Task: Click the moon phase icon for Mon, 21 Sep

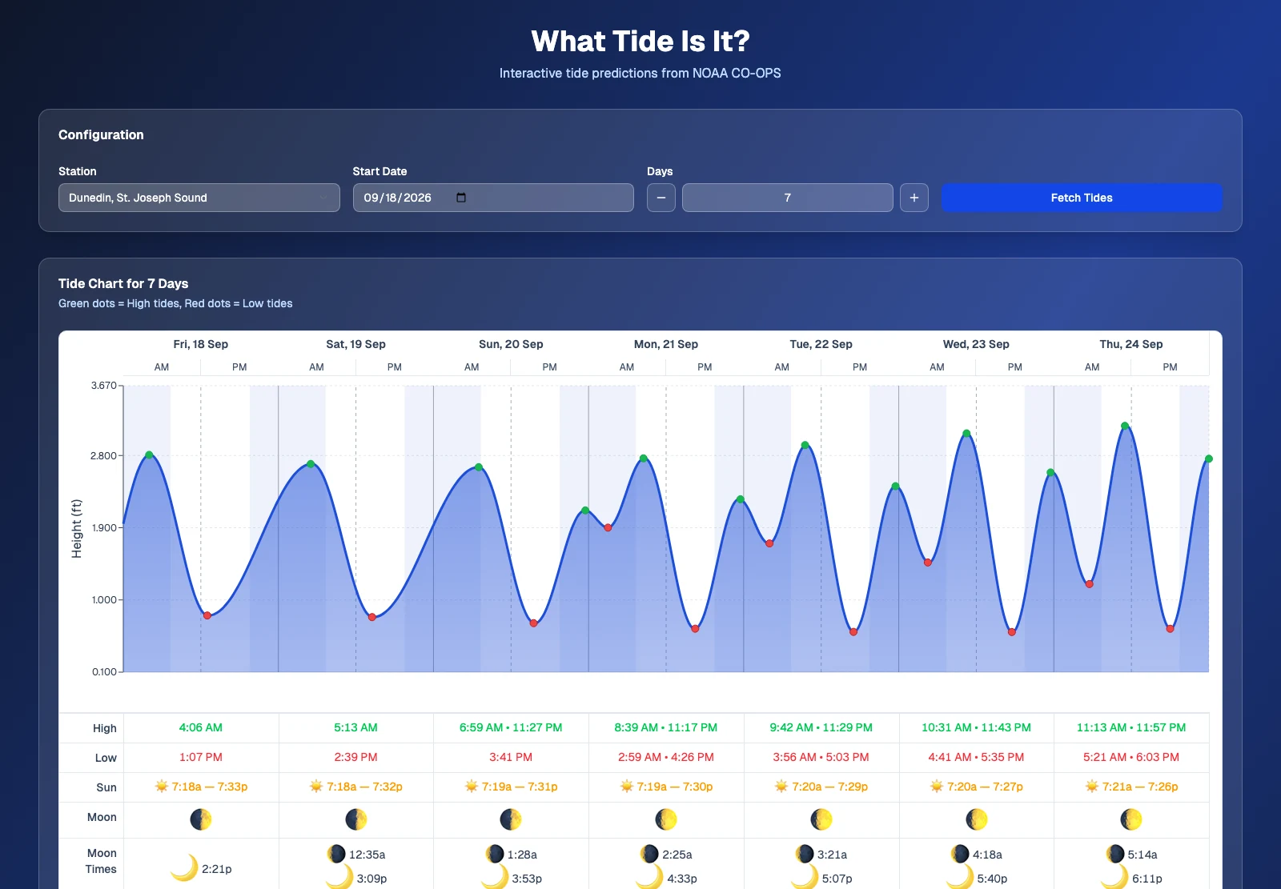Action: click(666, 819)
